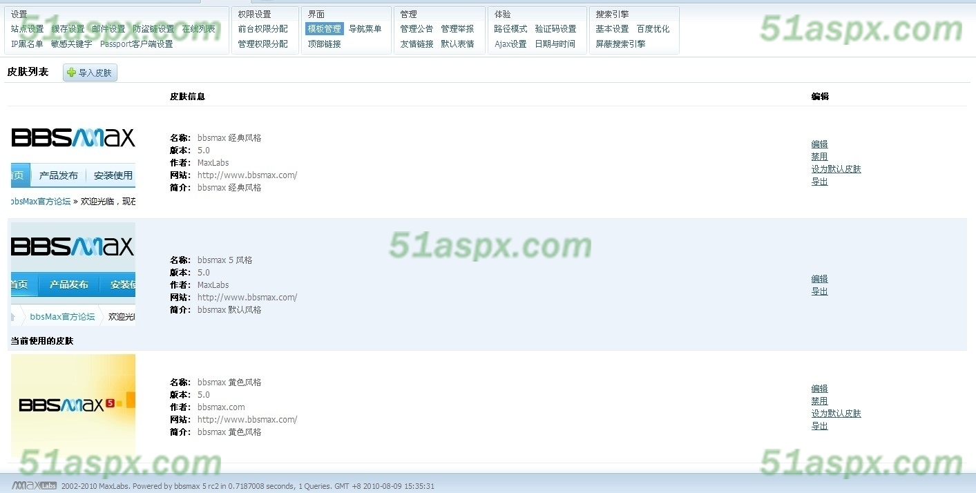Click 导出 for the bbsmax 经典风格 skin
This screenshot has width=976, height=493.
coord(819,182)
